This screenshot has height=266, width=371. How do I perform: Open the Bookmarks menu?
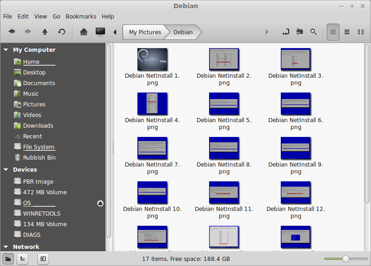81,16
